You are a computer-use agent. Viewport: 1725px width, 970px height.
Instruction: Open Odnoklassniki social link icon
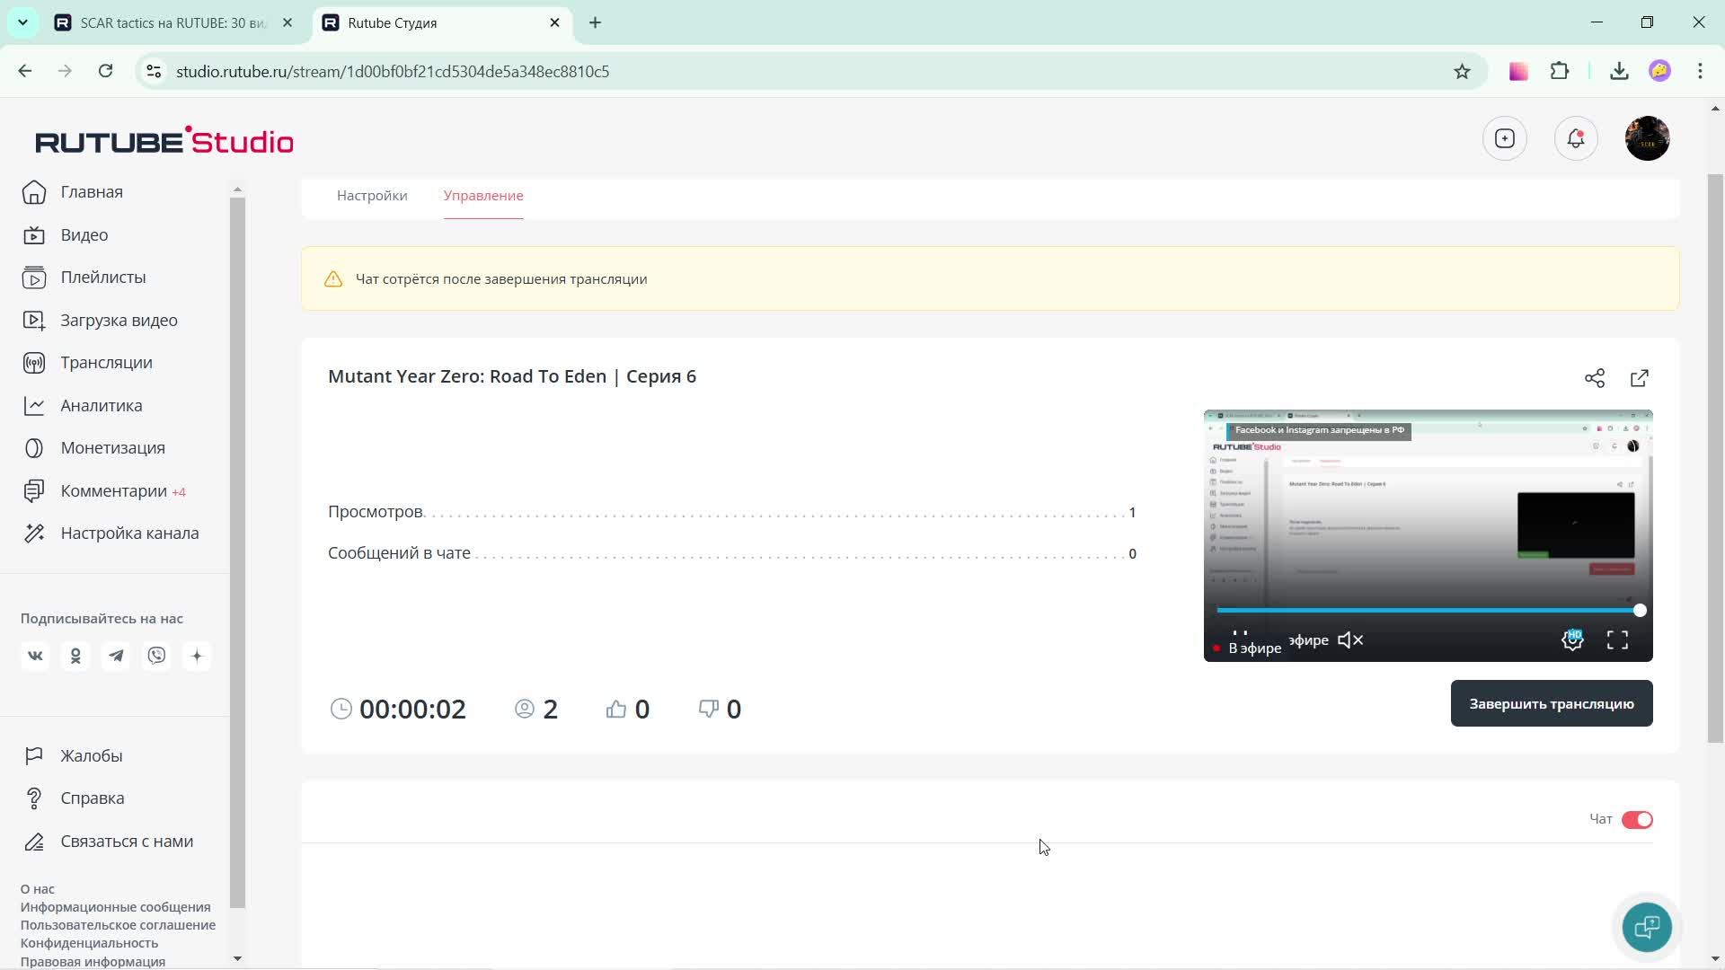[x=75, y=657]
